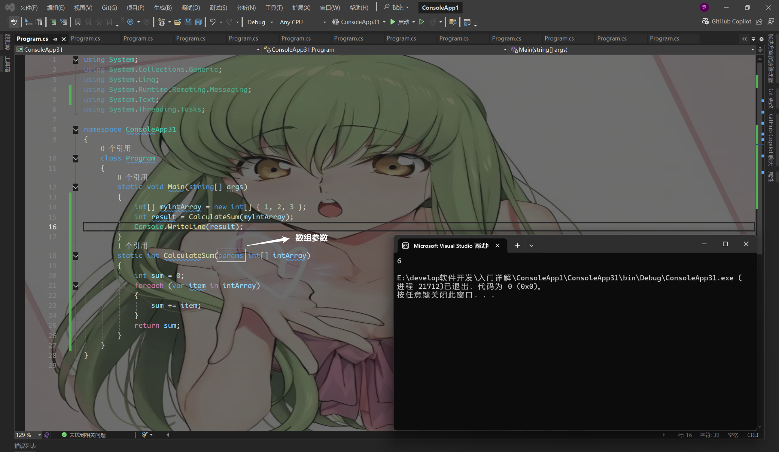
Task: Click the code cleanup broom icon
Action: (145, 435)
